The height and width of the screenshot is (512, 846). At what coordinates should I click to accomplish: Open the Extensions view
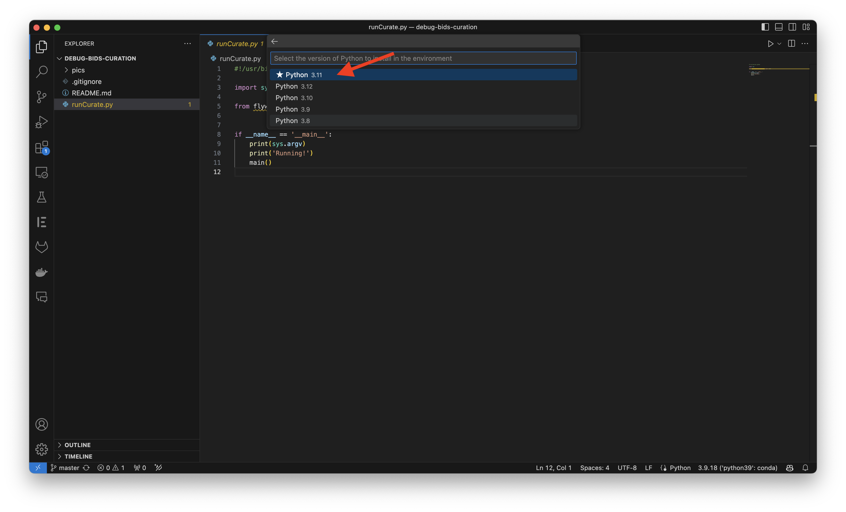click(x=42, y=147)
